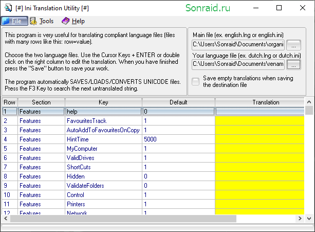This screenshot has height=232, width=315.
Task: Click the Translation column header
Action: coord(260,102)
